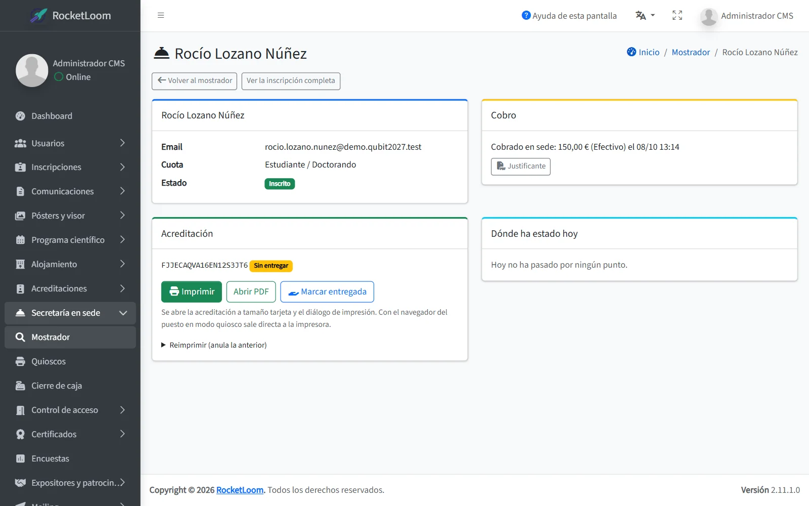Image resolution: width=809 pixels, height=506 pixels.
Task: Open the Mostrador menu item
Action: click(x=70, y=337)
